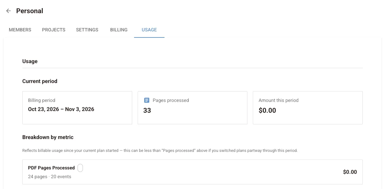This screenshot has width=385, height=189.
Task: Click the Pages processed label
Action: tap(171, 100)
